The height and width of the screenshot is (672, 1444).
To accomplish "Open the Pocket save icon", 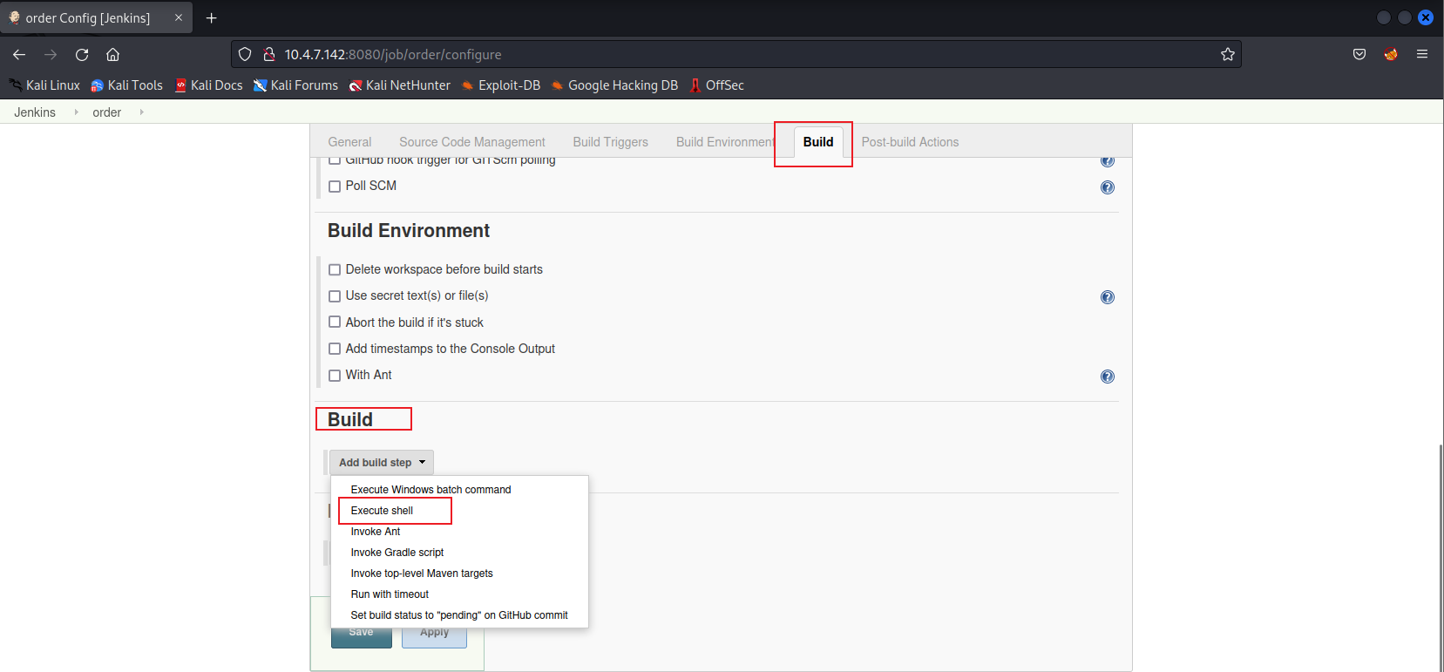I will [1359, 54].
